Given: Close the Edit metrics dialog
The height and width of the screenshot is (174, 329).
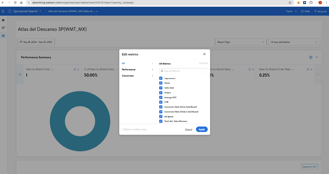Looking at the screenshot, I should pos(204,54).
